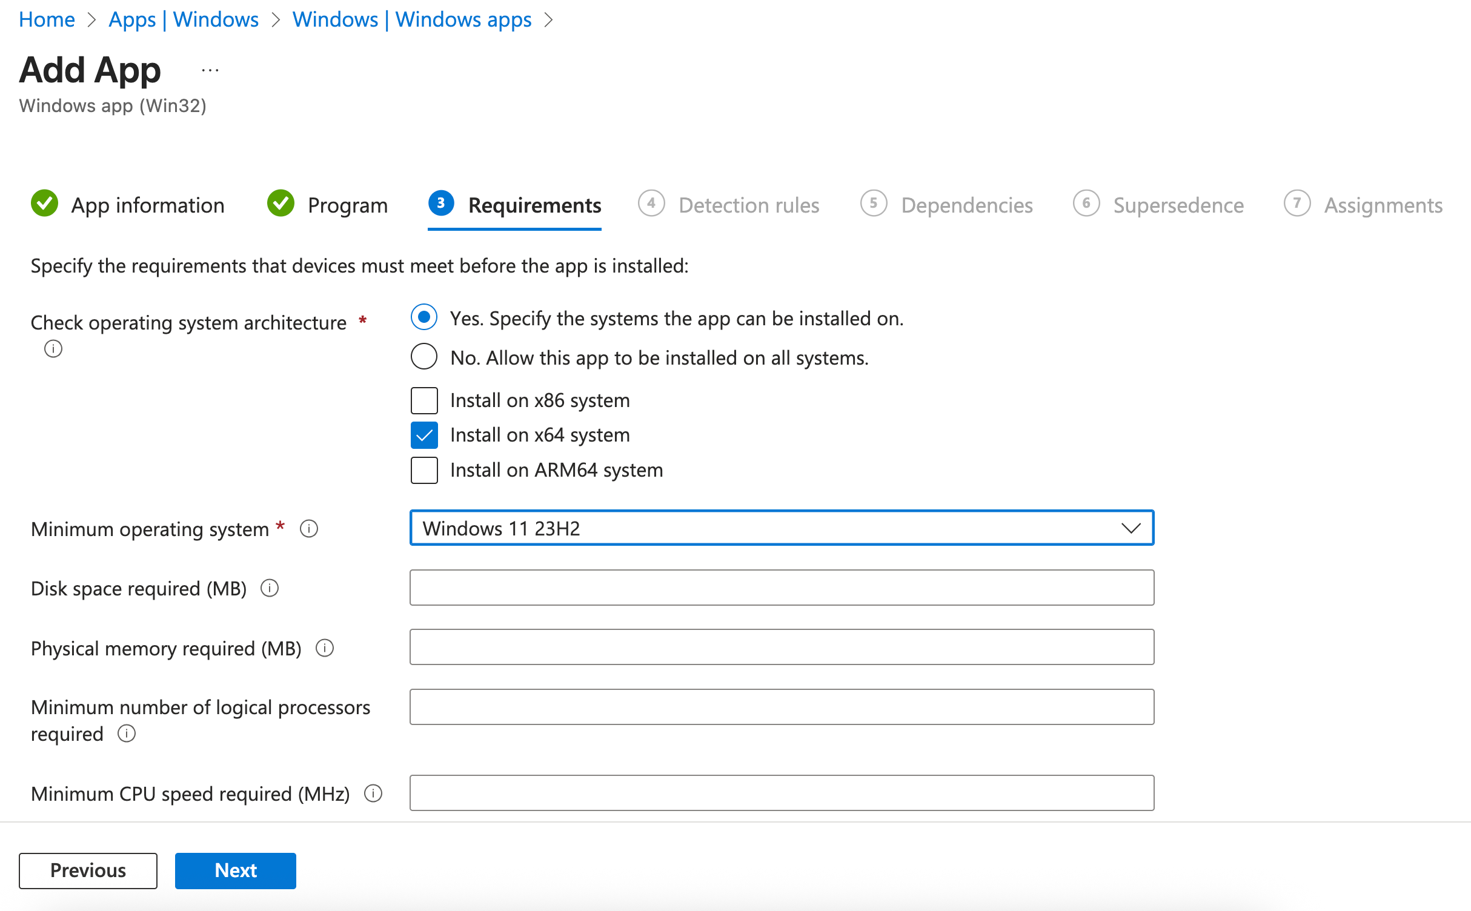Open the Apps | Windows breadcrumb link
Image resolution: width=1471 pixels, height=911 pixels.
183,19
